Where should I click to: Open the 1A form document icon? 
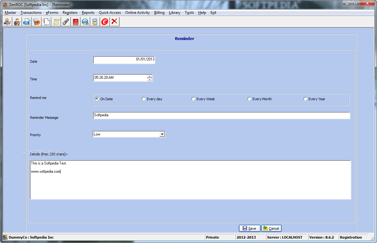click(x=27, y=22)
